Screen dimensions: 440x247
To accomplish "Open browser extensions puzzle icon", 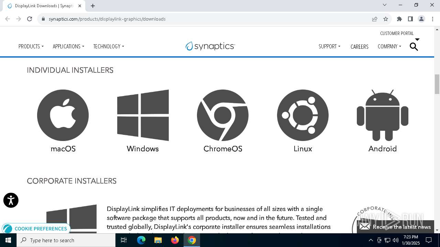I will coord(399,19).
